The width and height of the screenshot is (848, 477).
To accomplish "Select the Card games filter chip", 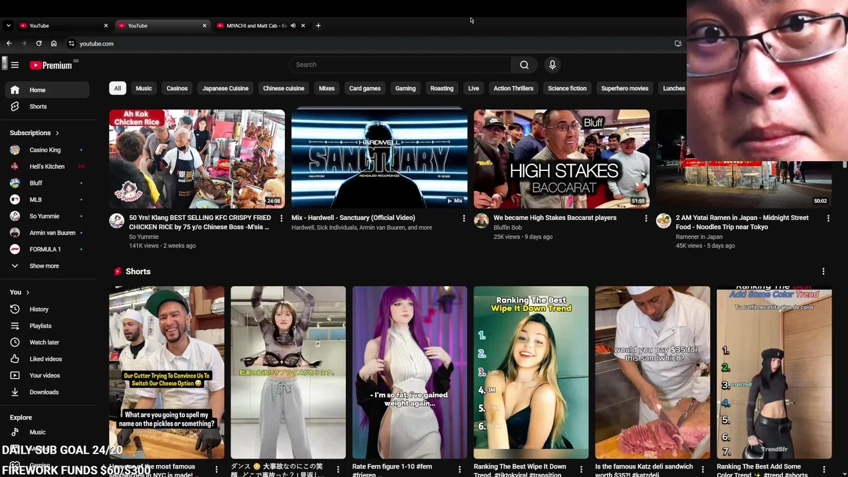I will [365, 89].
